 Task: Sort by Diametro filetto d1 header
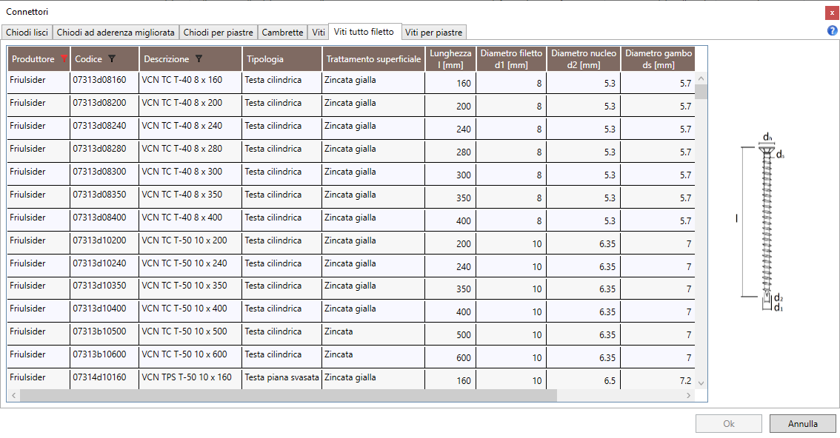pos(511,59)
